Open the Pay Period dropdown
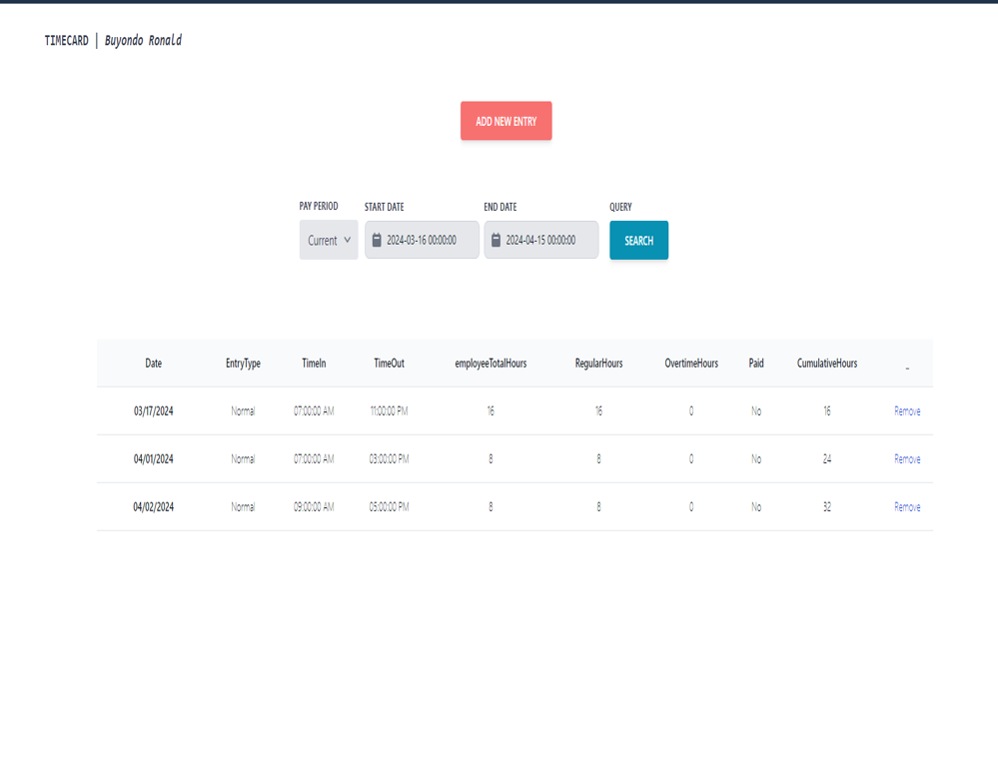Screen dimensions: 998x758 point(329,240)
